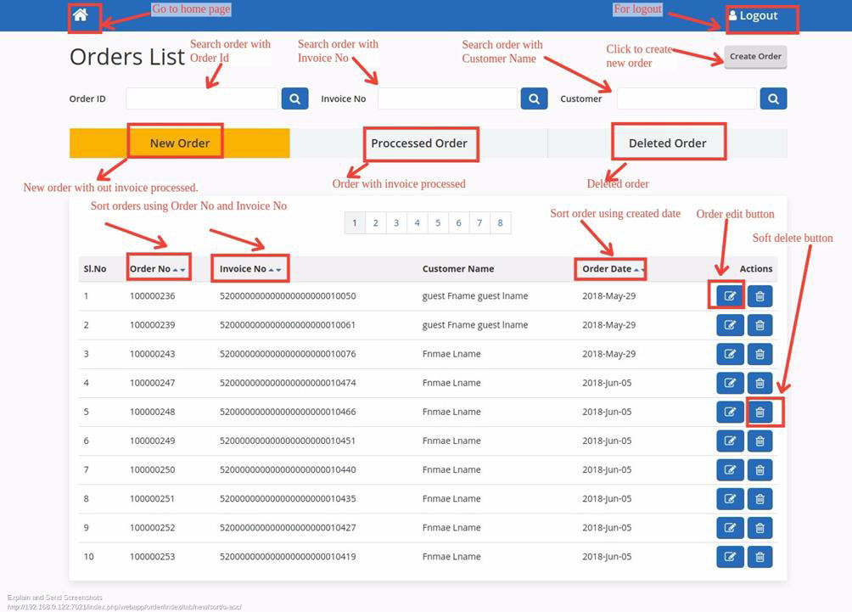
Task: Delete order 100000253 with trash icon
Action: coord(760,557)
